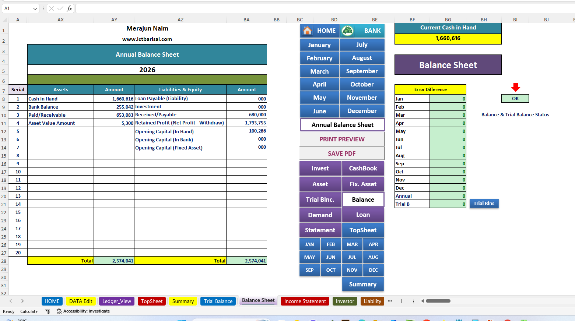Click the PRINT PREVIEW button
Viewport: 575px width, 321px height.
[342, 139]
